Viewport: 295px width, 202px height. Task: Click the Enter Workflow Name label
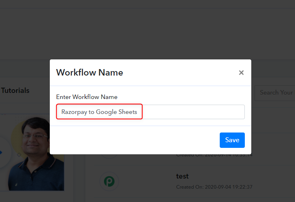point(87,97)
